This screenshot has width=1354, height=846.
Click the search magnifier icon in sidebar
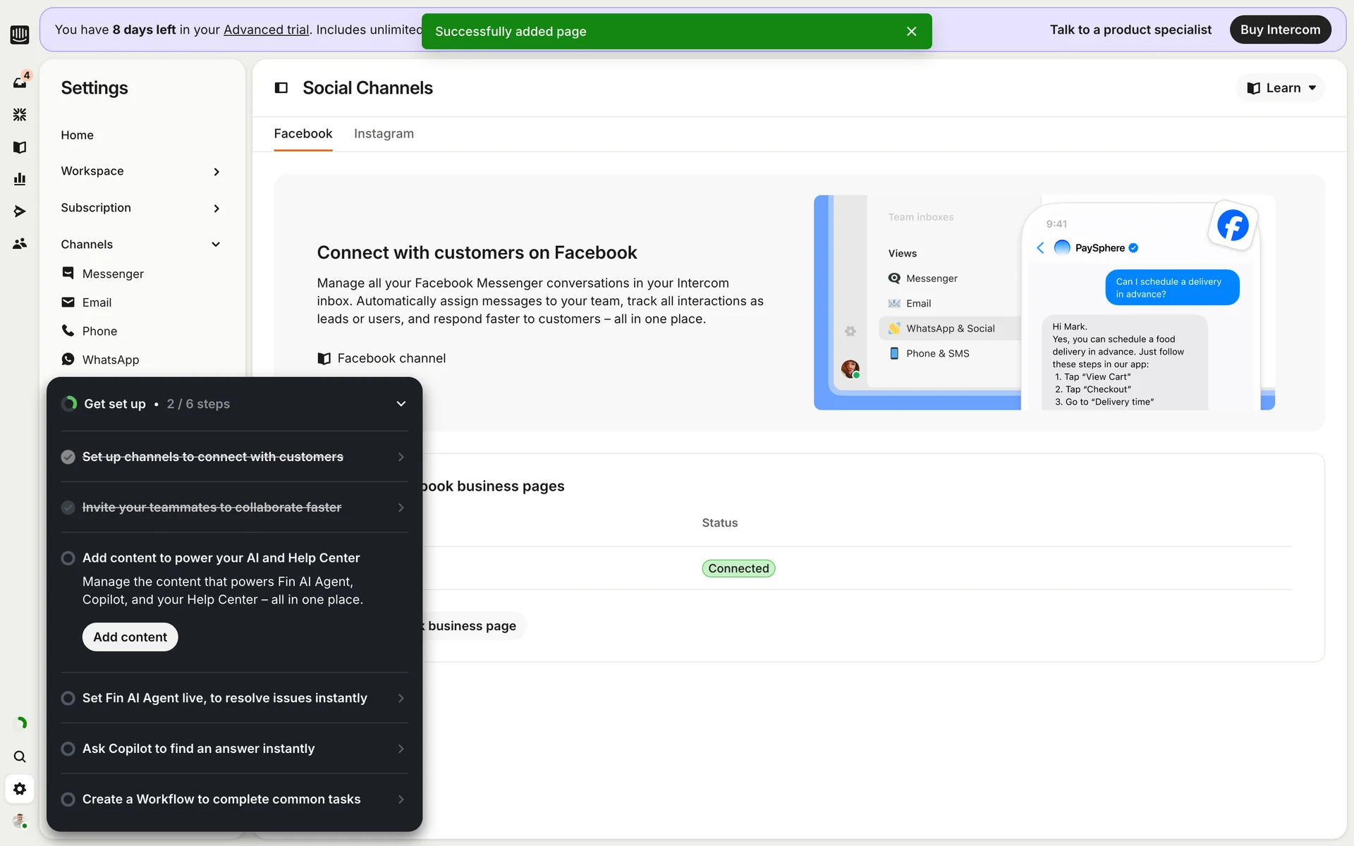20,756
